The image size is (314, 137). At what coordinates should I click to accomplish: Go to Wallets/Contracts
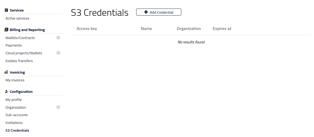[20, 38]
